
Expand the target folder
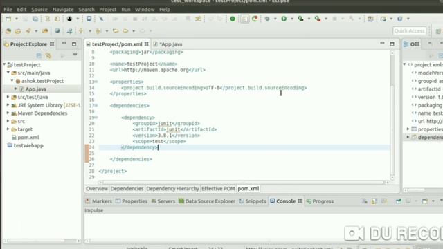click(8, 129)
